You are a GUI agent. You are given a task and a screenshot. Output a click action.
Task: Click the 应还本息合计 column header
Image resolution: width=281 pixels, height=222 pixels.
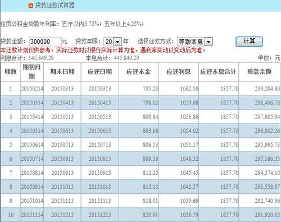point(218,71)
